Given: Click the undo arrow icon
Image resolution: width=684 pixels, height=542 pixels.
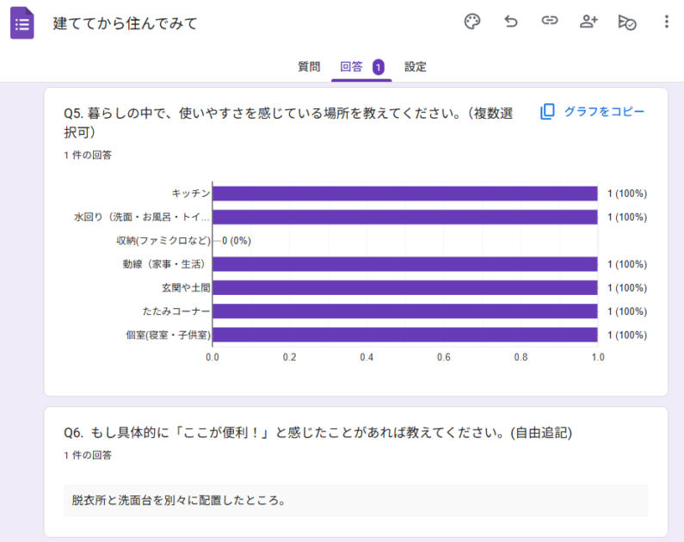Looking at the screenshot, I should (511, 22).
